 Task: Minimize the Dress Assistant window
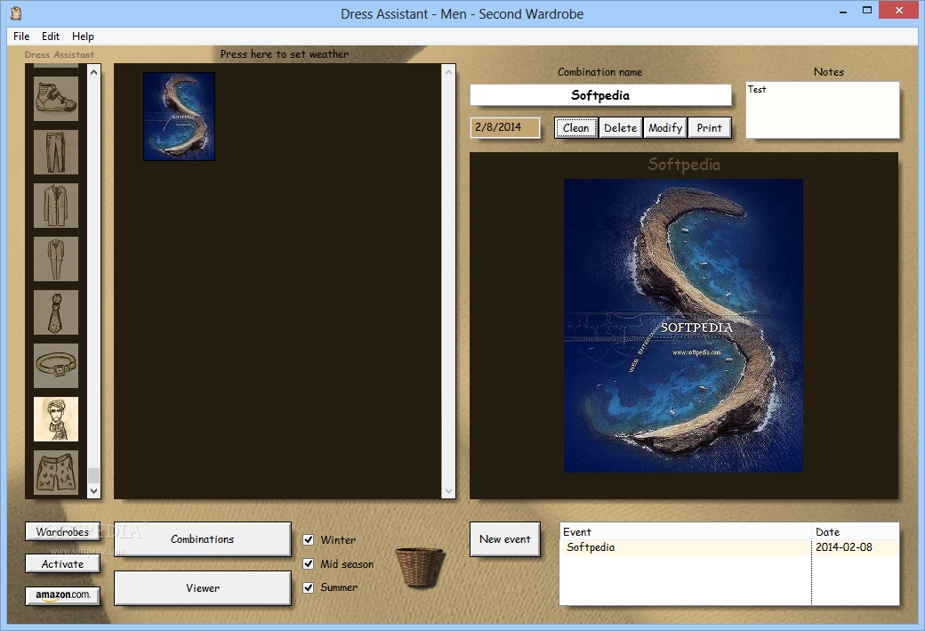pos(843,11)
